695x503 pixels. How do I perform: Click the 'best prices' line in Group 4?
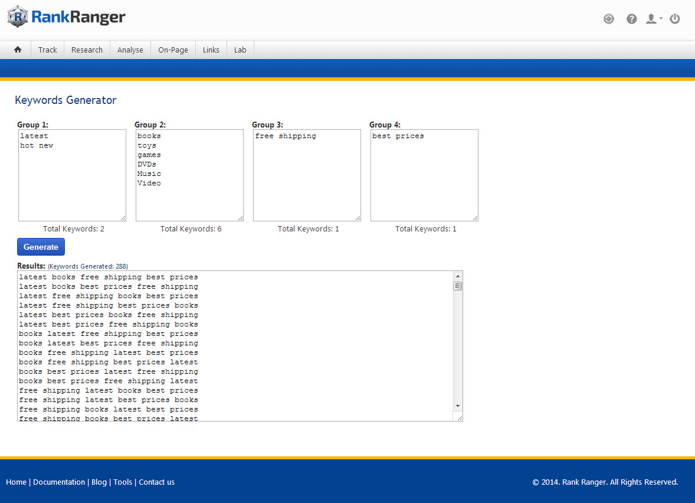(398, 136)
